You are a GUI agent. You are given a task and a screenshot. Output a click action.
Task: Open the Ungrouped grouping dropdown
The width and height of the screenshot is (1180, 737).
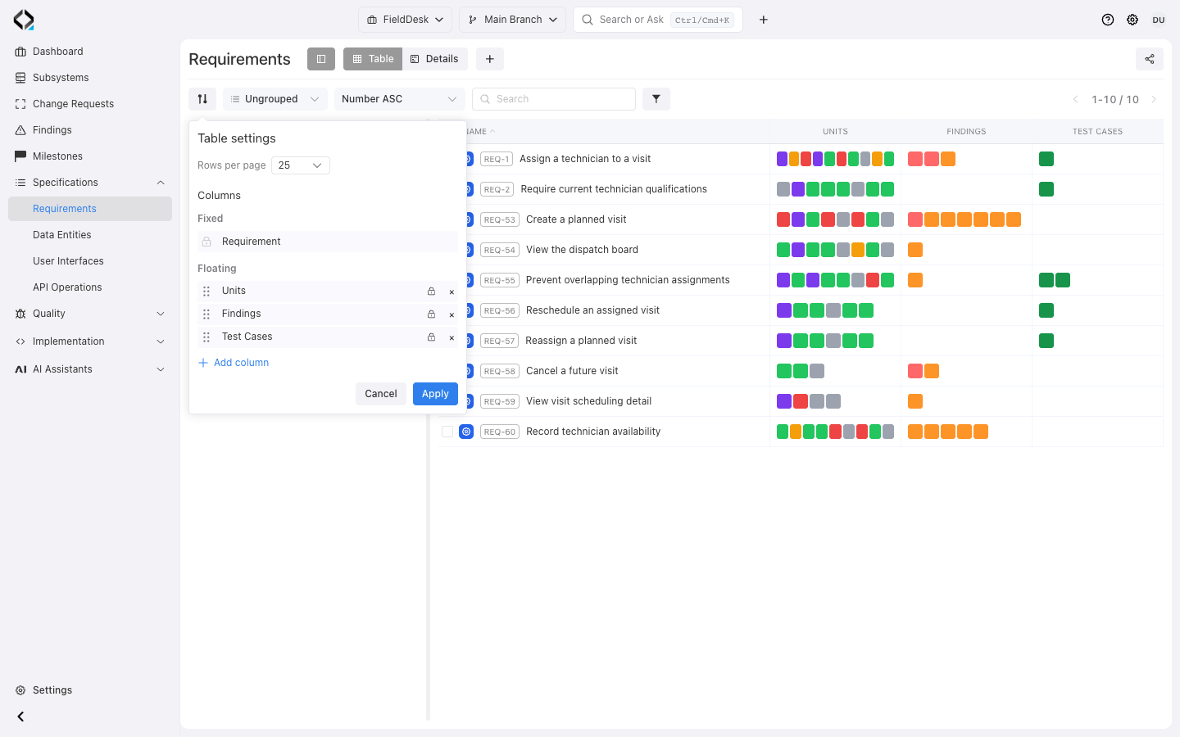coord(275,99)
